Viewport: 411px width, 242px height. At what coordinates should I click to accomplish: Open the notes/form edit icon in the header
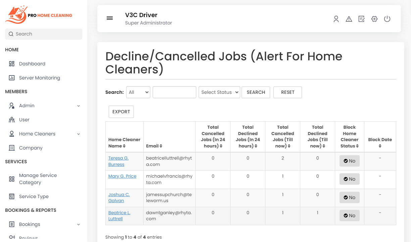361,19
